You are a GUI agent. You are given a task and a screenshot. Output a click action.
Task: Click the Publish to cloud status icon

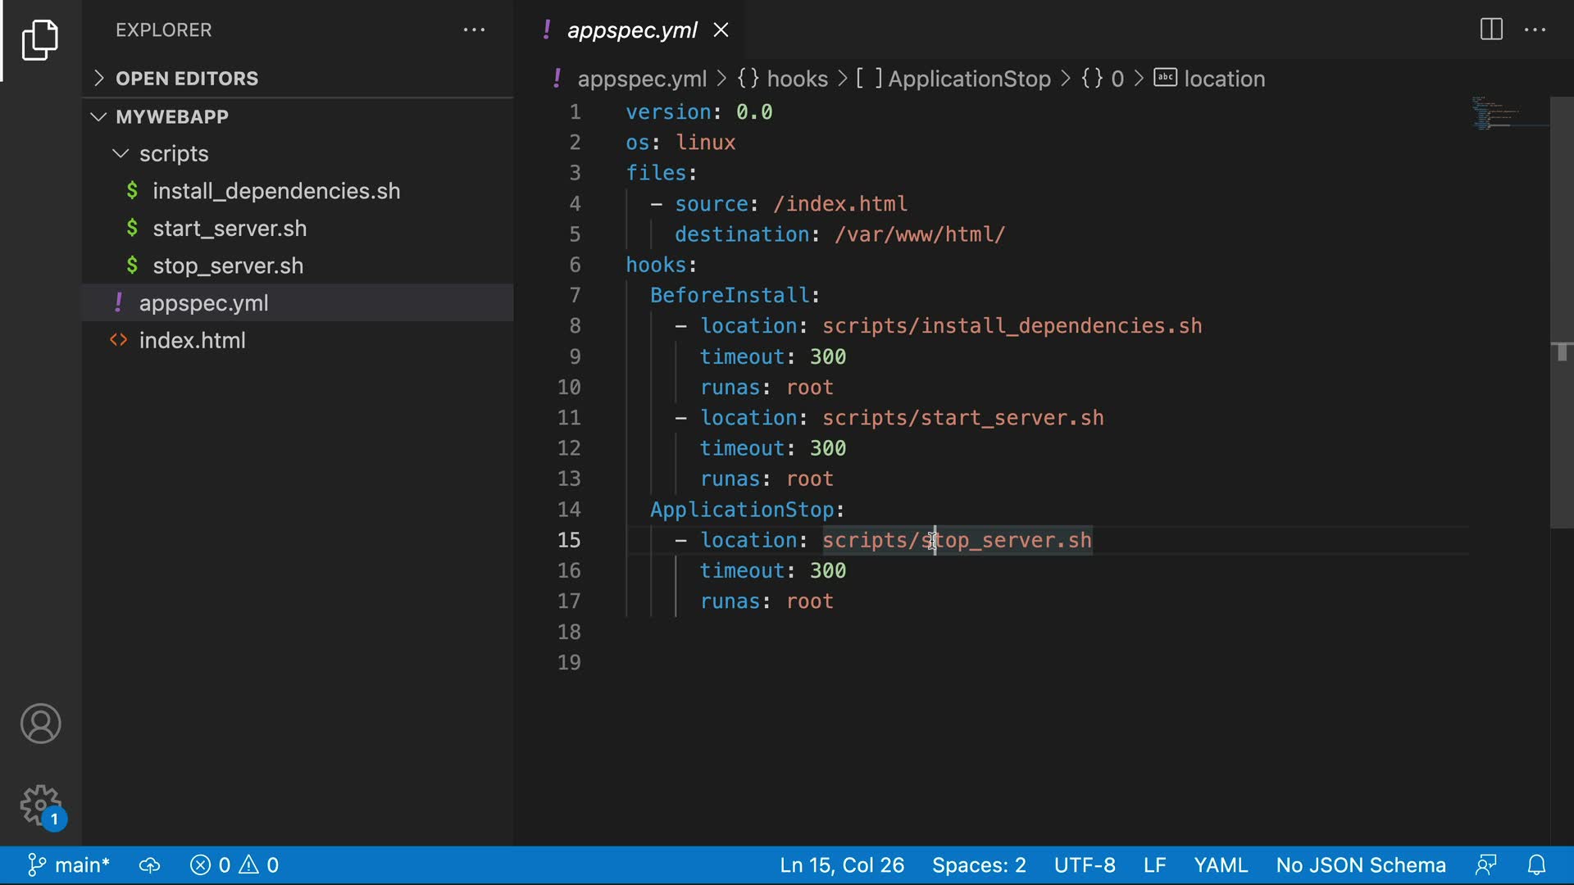(149, 865)
